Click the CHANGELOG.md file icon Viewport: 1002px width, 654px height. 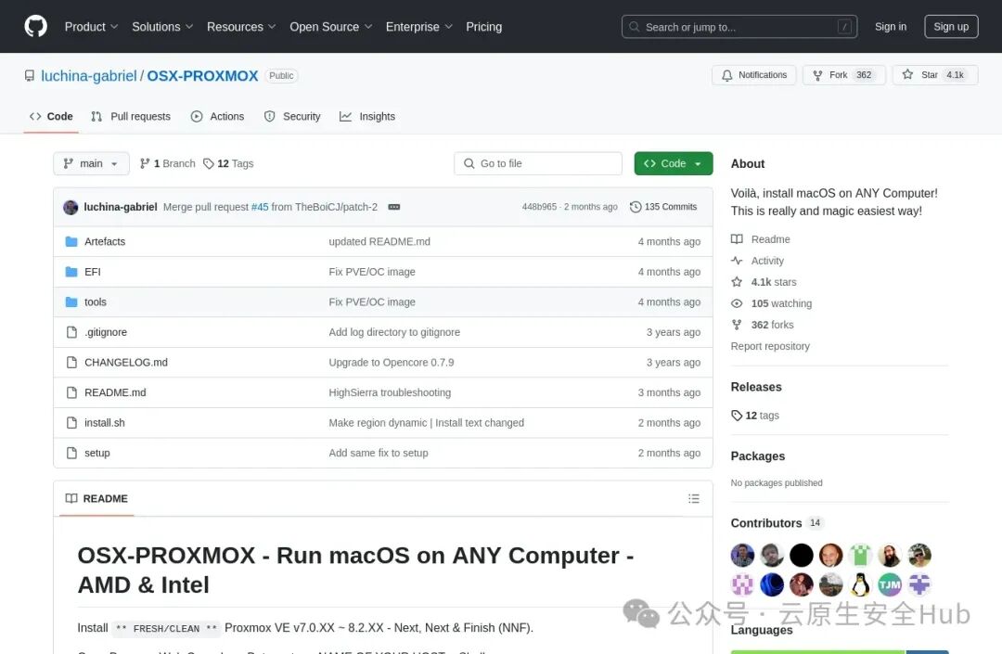click(x=71, y=362)
